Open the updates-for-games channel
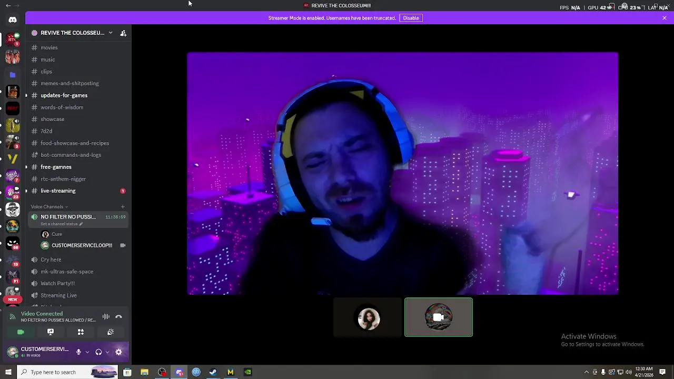This screenshot has height=379, width=674. point(78,95)
